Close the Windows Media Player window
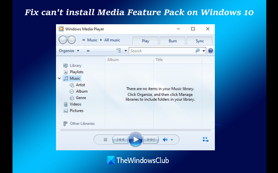The image size is (278, 173). point(208,29)
